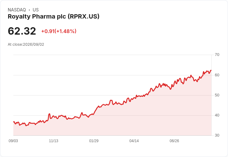
Task: Click the NASDAQ exchange label
Action: pos(17,10)
